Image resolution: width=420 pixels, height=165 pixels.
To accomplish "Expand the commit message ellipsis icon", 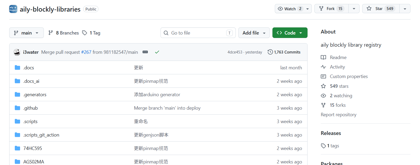I will [x=145, y=52].
